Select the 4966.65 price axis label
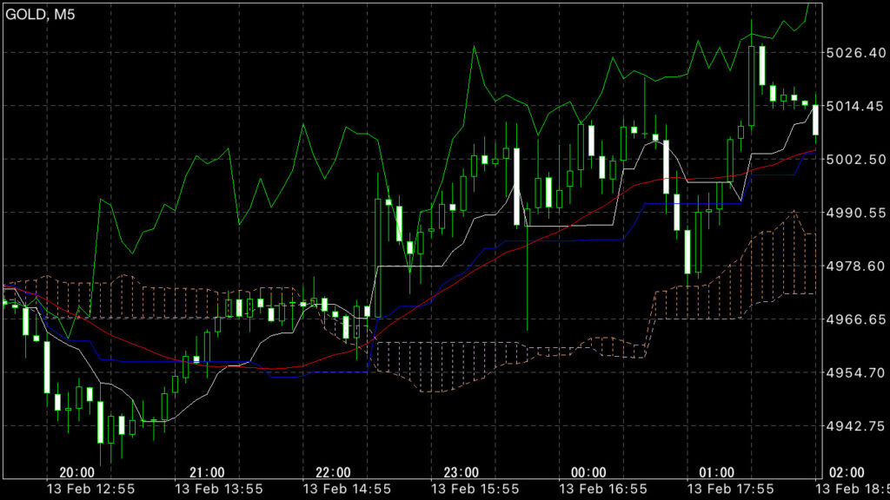Screen dimensions: 890x500 [856, 319]
